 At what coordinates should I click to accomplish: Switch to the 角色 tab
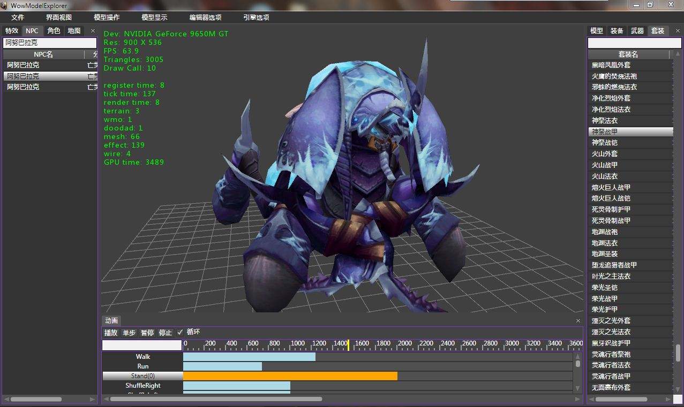[54, 30]
